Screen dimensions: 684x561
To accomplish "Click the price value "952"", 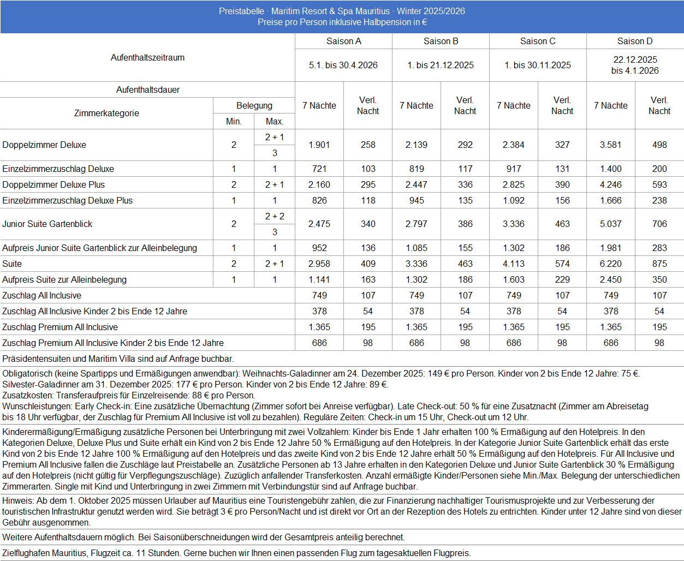I will click(x=319, y=248).
